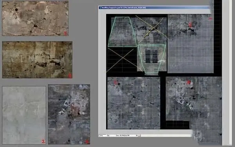Click the dark window panes inside lower trapezoid
235x147 pixels.
(x=151, y=56)
